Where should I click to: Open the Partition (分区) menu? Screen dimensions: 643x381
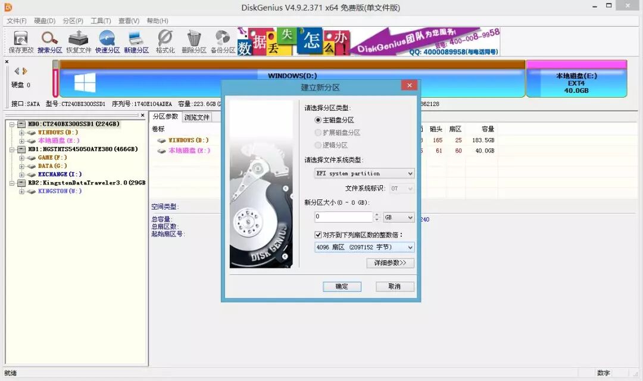[73, 21]
